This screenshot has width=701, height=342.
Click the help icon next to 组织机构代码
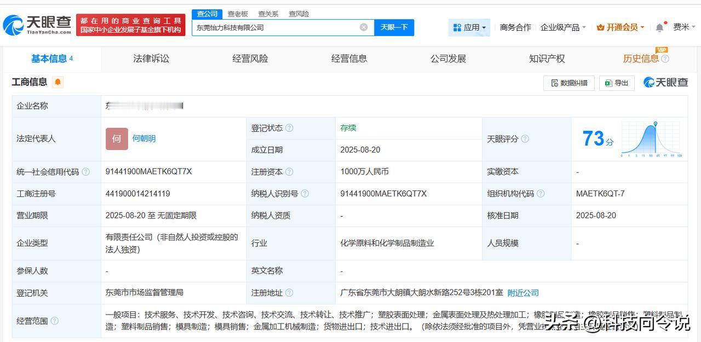541,194
